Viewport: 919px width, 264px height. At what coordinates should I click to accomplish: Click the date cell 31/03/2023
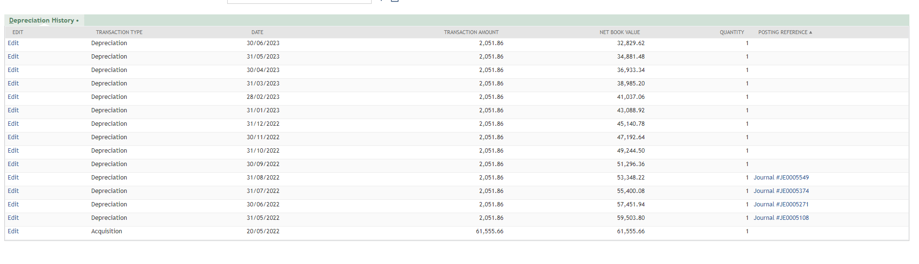[x=263, y=84]
